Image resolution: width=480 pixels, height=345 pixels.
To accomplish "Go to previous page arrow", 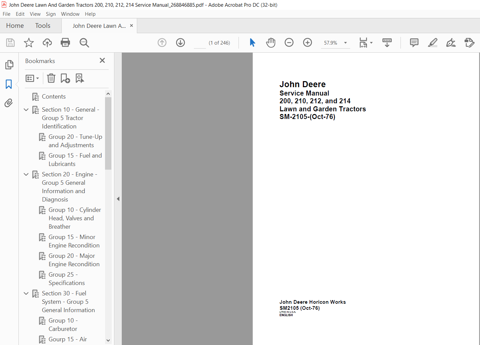I will 162,43.
